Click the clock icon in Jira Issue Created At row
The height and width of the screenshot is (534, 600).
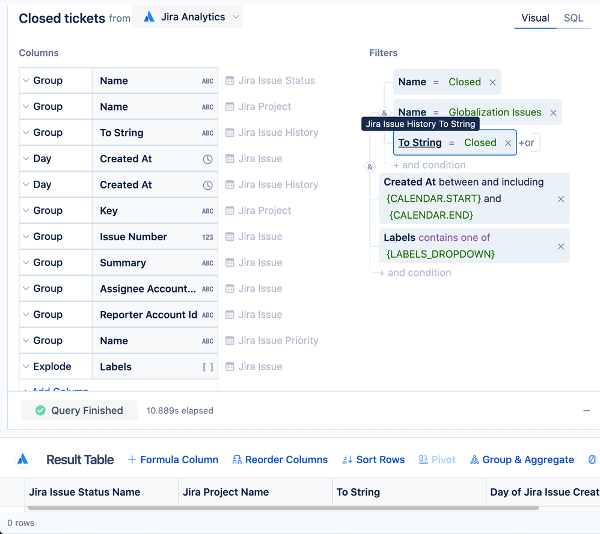207,159
